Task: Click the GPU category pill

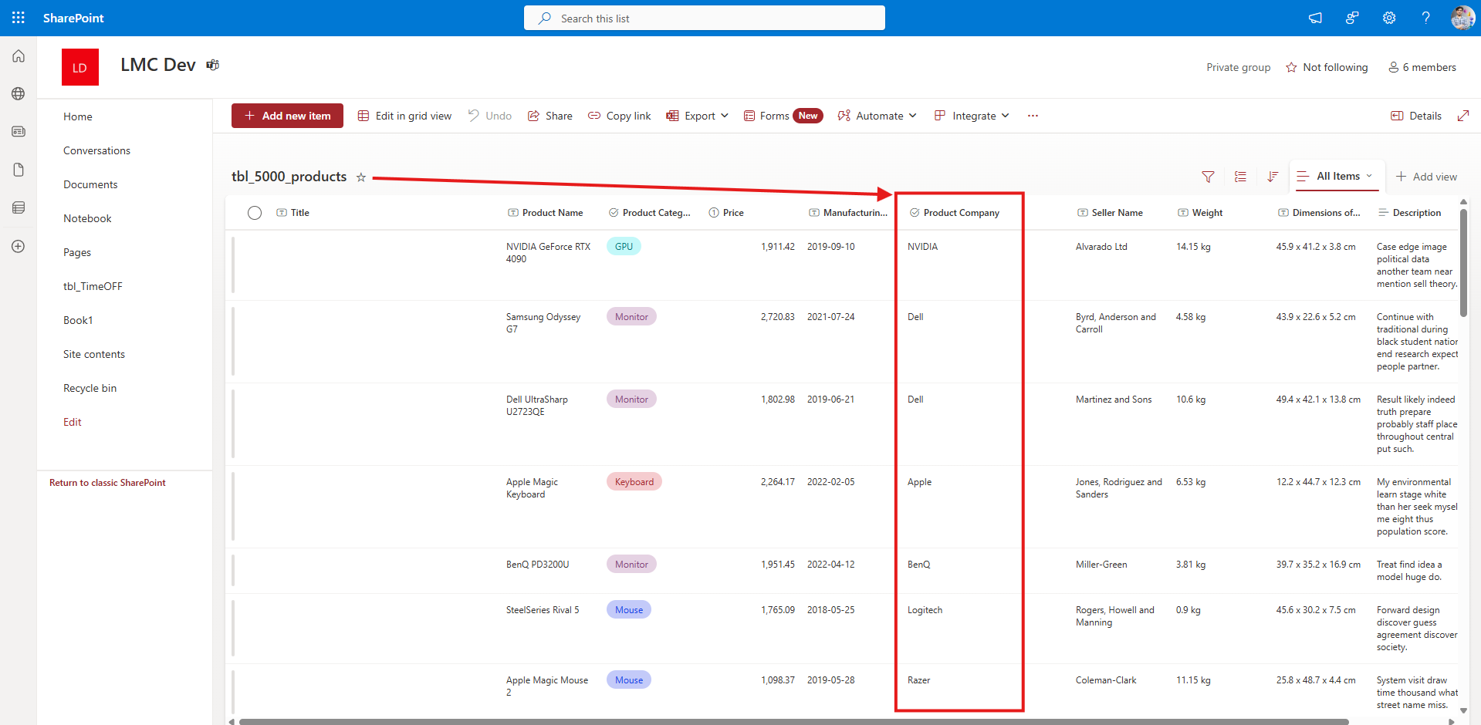Action: point(624,247)
